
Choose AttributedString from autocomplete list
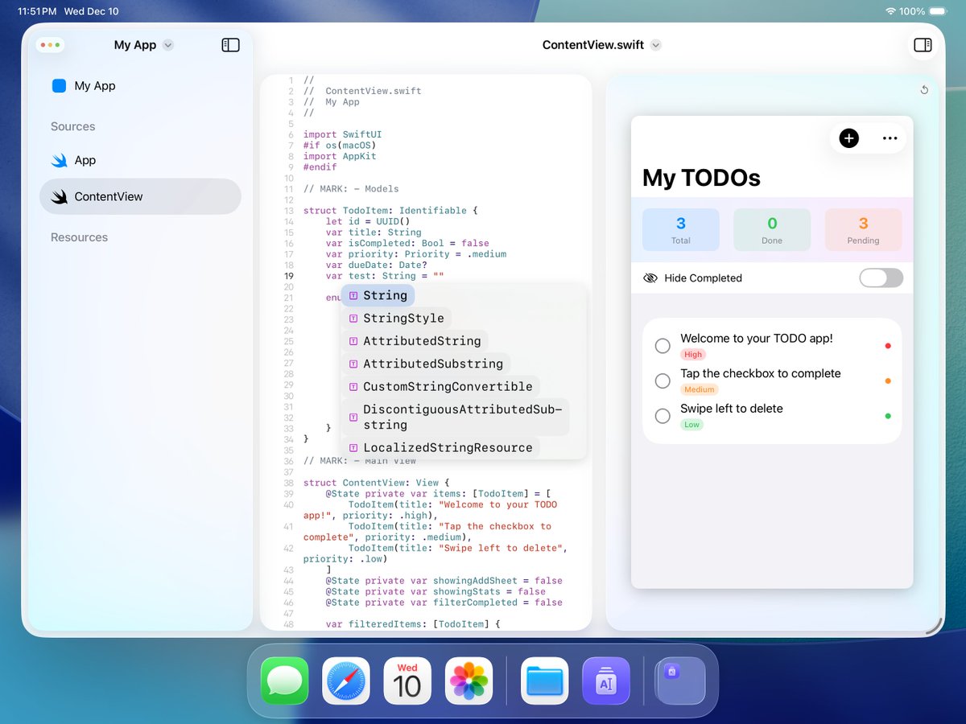pyautogui.click(x=421, y=341)
